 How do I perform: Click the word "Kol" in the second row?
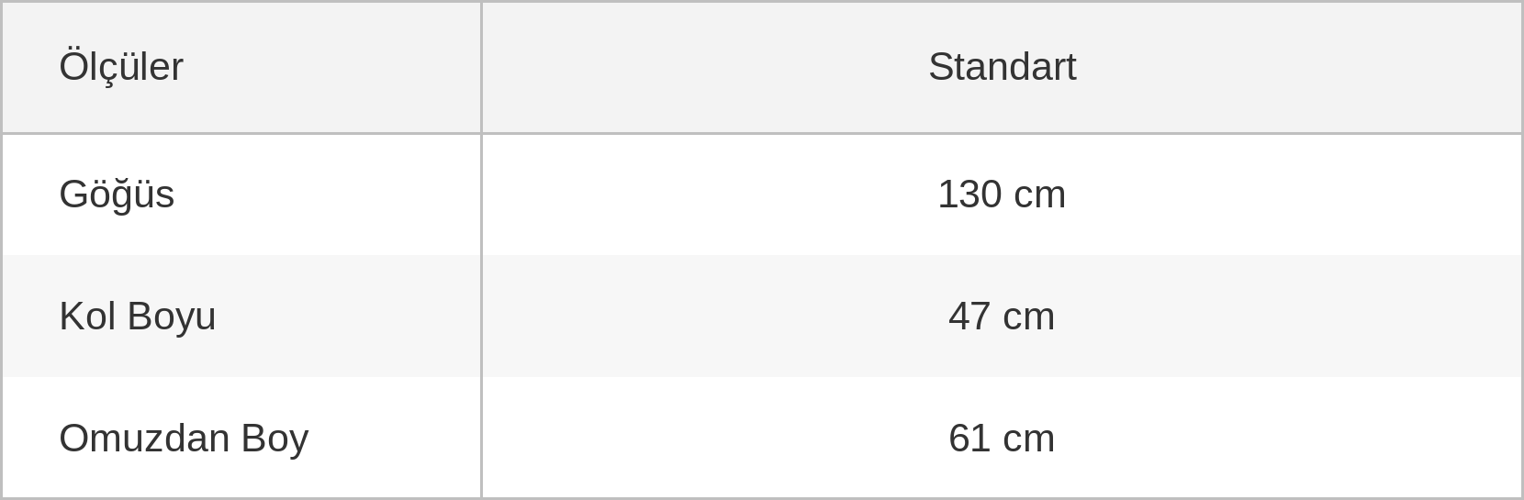(x=87, y=317)
